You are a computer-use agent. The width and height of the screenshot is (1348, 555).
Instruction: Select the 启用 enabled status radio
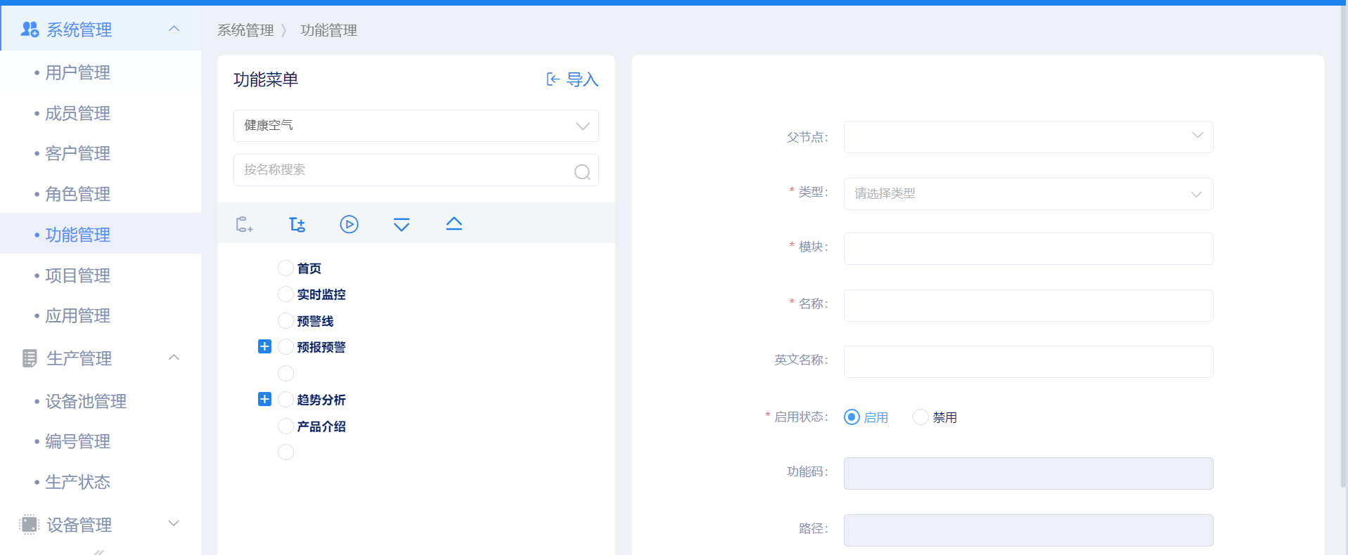852,417
